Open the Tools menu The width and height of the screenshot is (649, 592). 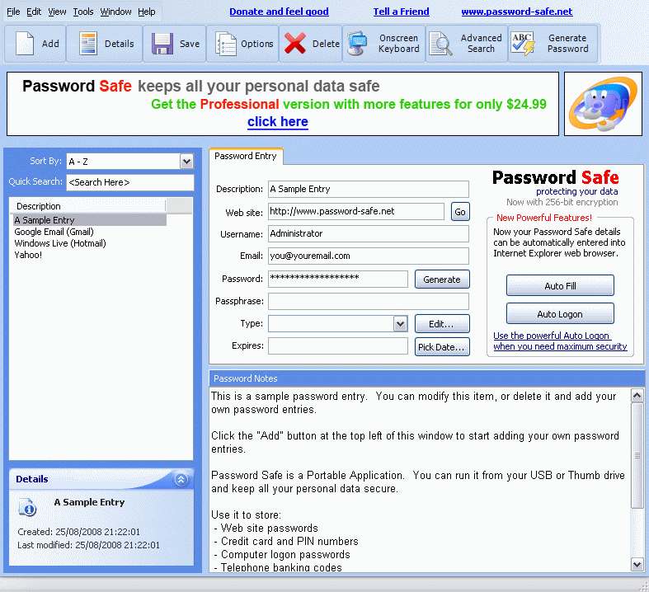click(83, 12)
